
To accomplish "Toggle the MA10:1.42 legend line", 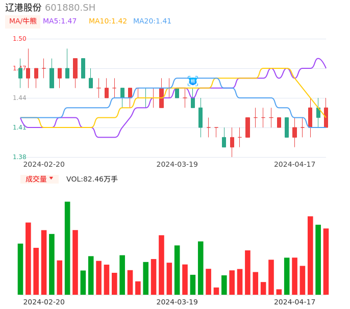I will [108, 21].
